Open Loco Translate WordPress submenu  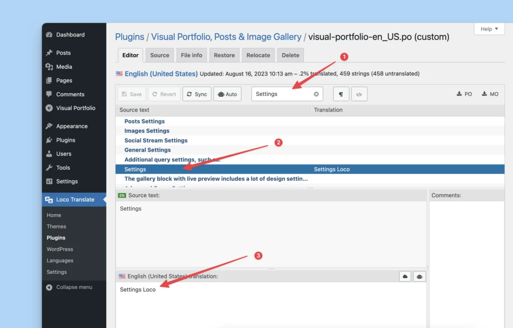(x=60, y=249)
